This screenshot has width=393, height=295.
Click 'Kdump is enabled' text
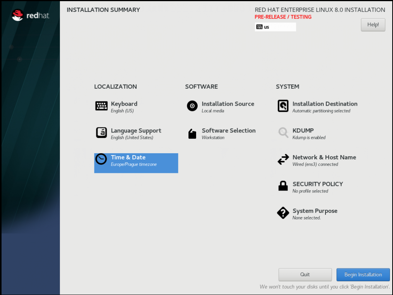(x=309, y=138)
